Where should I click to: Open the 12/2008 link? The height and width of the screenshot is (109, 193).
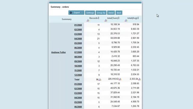(78, 75)
